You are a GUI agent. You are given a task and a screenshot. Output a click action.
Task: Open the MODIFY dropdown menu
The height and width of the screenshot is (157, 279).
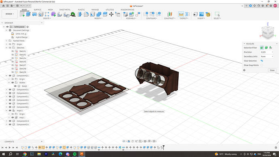point(98,18)
